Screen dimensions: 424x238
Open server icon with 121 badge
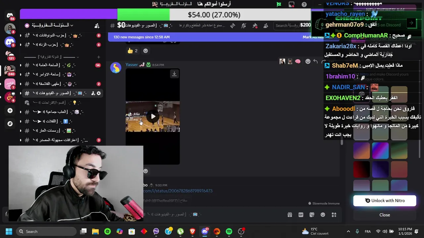(10, 55)
